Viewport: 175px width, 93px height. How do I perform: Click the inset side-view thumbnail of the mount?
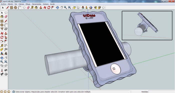(147, 25)
